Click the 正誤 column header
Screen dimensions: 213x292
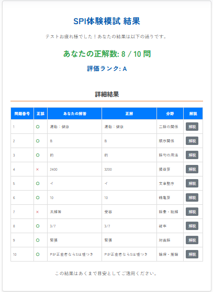coord(40,113)
